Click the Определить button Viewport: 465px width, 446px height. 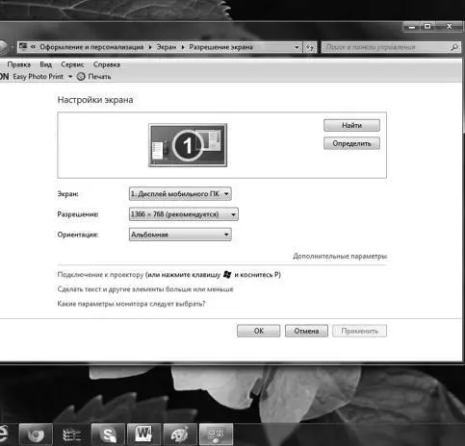(351, 143)
